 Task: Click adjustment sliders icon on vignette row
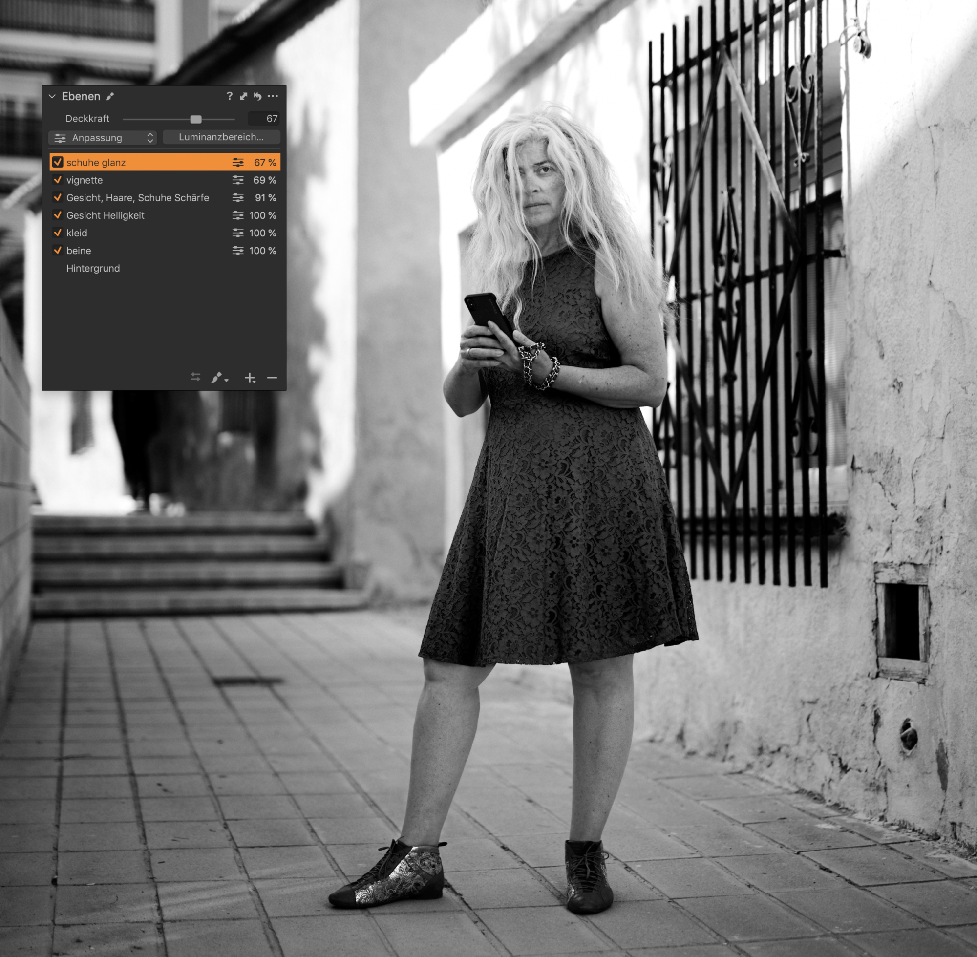point(238,180)
